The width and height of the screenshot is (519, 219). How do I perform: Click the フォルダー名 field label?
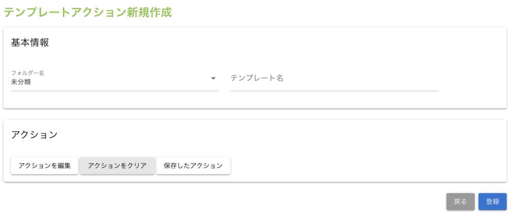(x=28, y=72)
